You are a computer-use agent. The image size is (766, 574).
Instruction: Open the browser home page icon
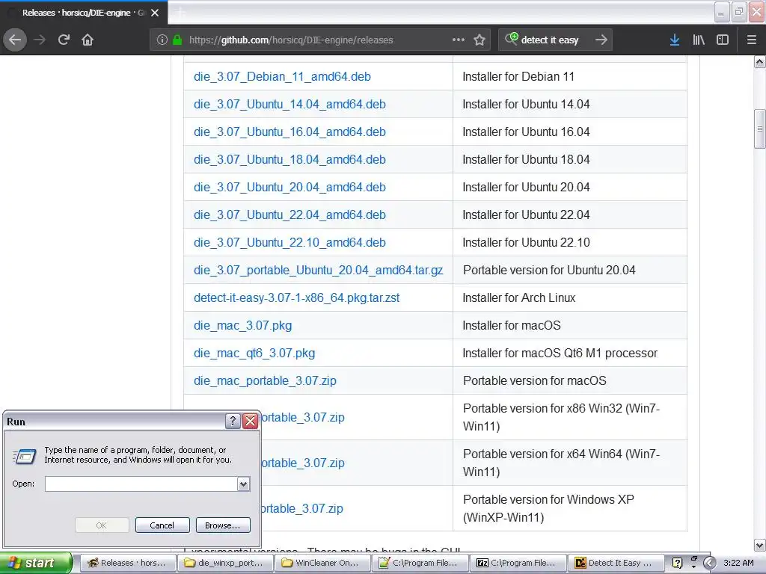(x=88, y=40)
